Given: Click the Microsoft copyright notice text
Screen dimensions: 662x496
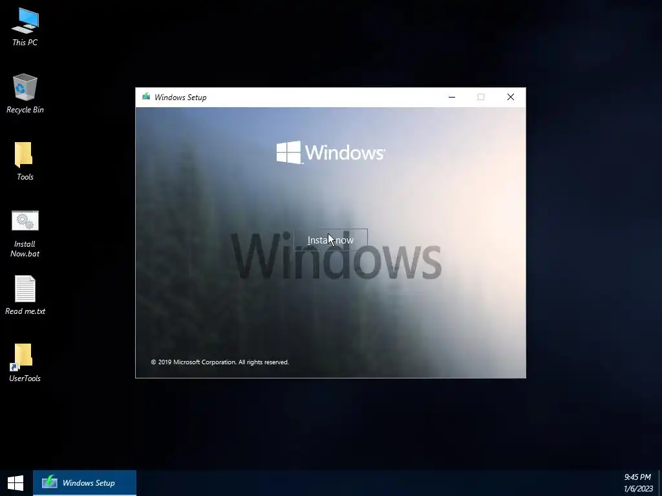Looking at the screenshot, I should point(220,362).
